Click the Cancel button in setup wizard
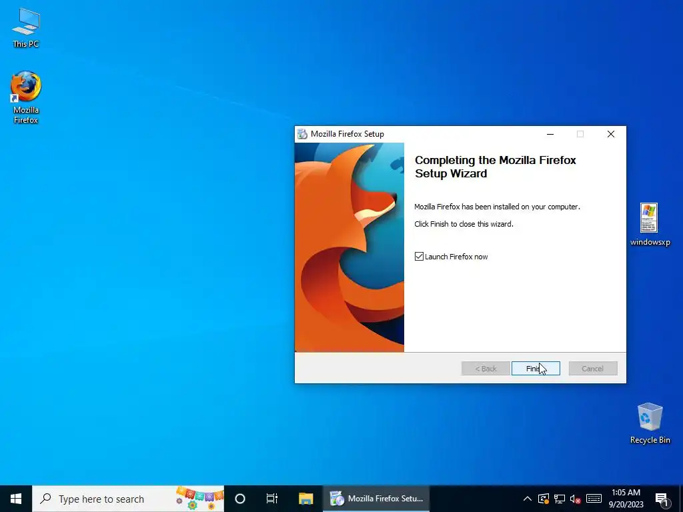 (592, 368)
